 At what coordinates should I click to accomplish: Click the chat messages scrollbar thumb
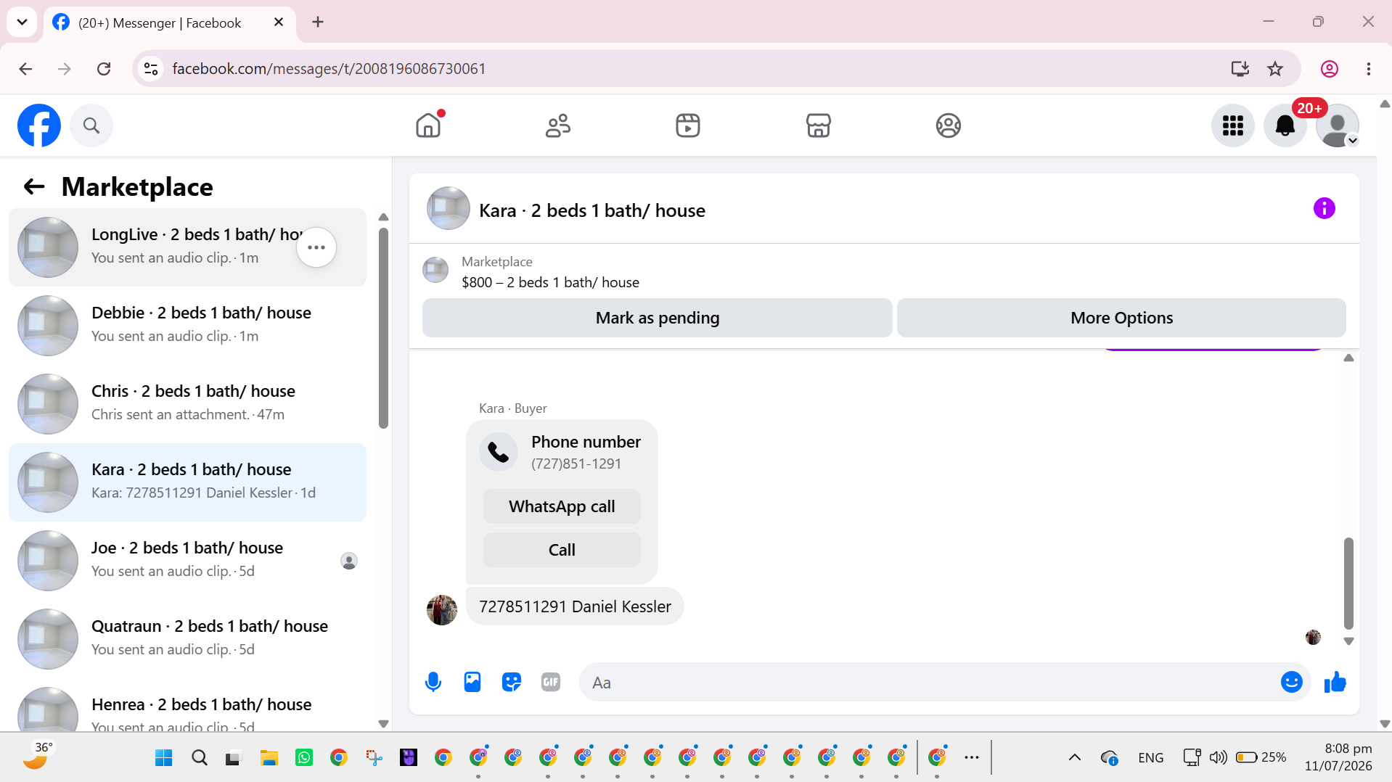coord(1348,583)
